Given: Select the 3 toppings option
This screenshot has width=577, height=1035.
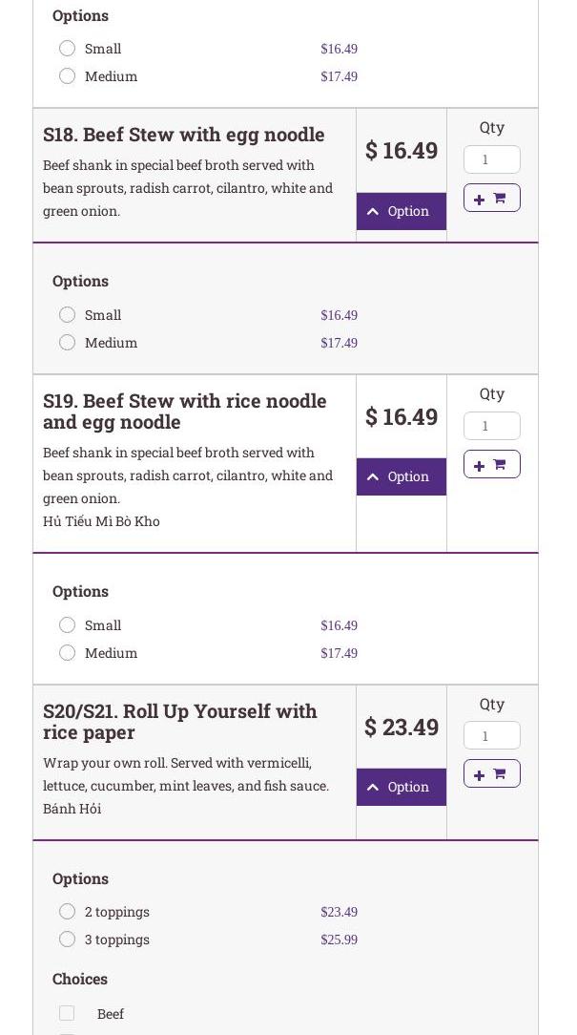Looking at the screenshot, I should [67, 940].
